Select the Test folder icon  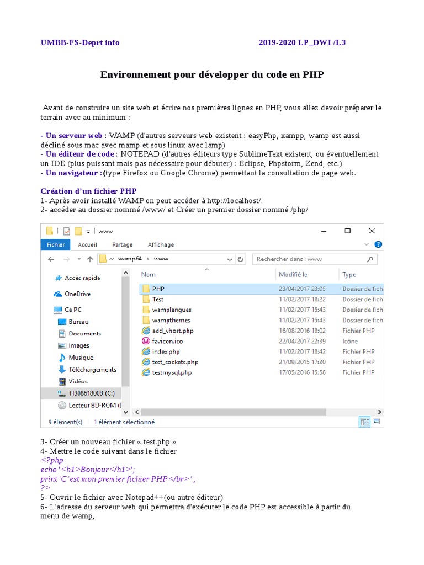coord(146,299)
